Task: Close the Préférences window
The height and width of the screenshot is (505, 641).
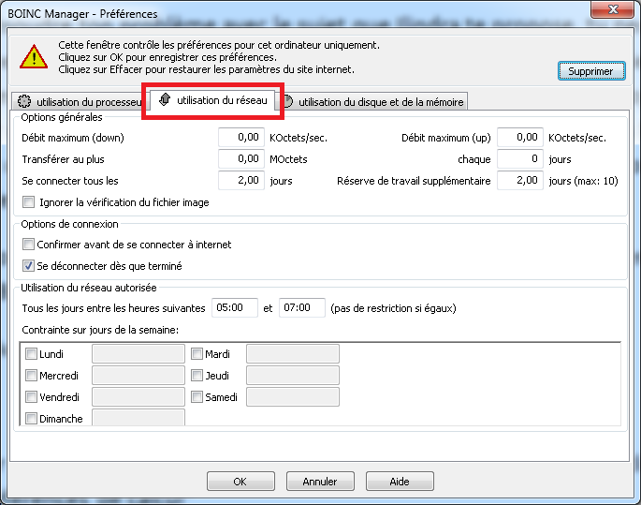Action: click(613, 9)
